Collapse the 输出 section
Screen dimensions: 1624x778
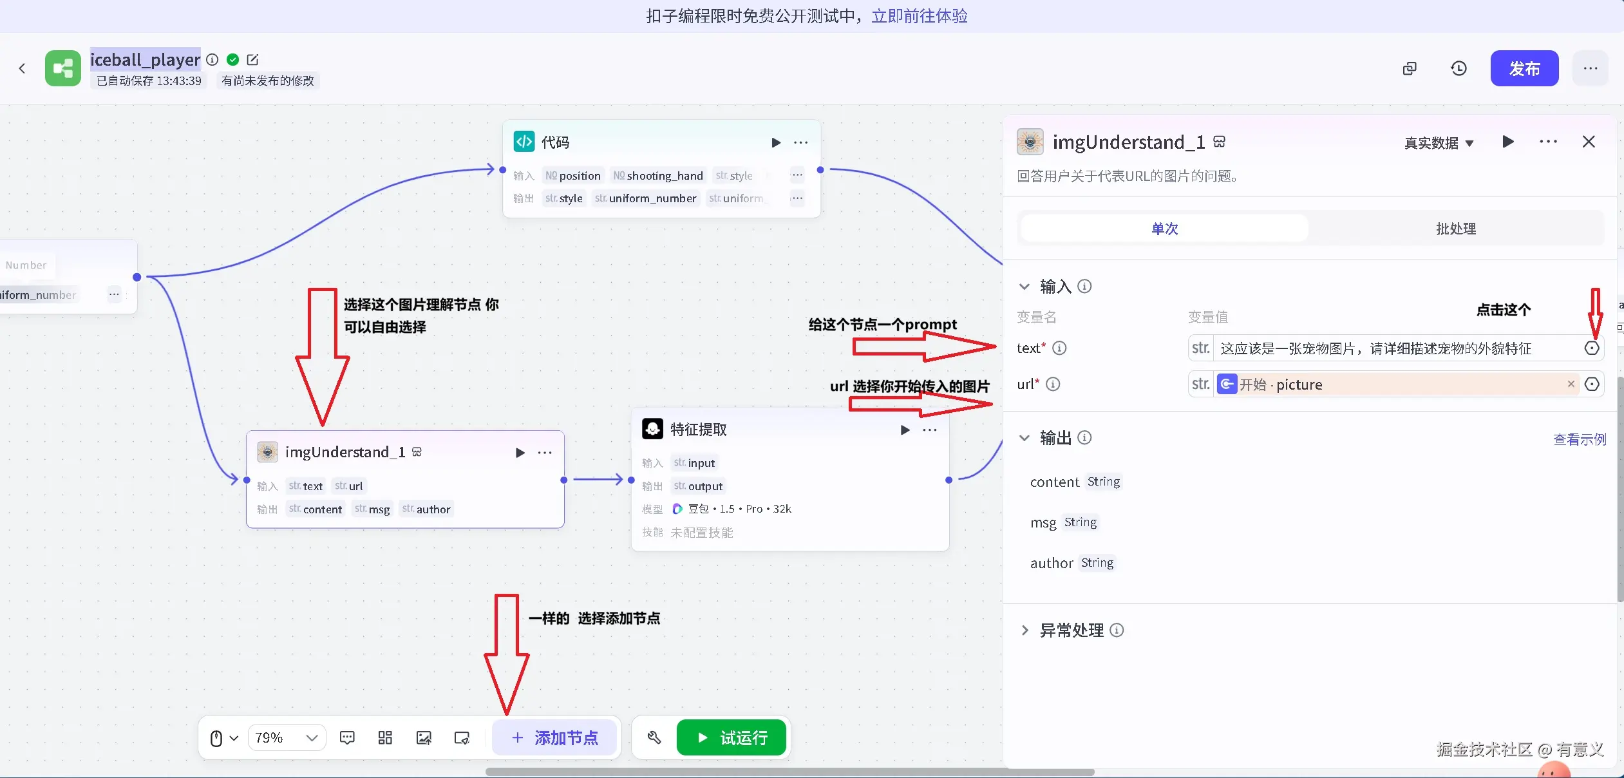pos(1024,438)
